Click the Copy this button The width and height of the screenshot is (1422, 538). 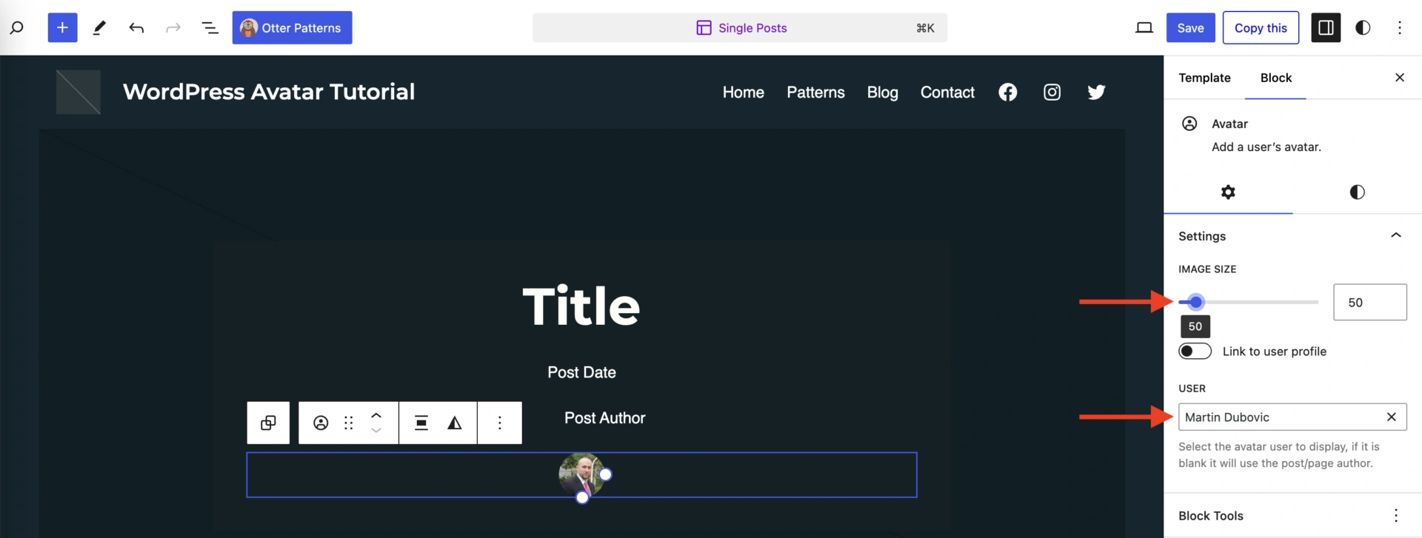pos(1260,27)
